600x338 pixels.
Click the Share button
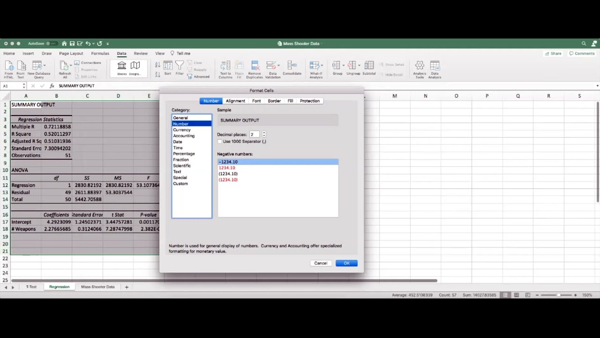coord(553,54)
